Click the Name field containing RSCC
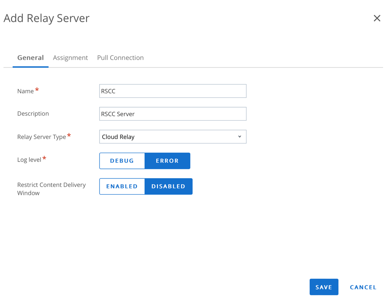The width and height of the screenshot is (387, 303). pos(172,91)
